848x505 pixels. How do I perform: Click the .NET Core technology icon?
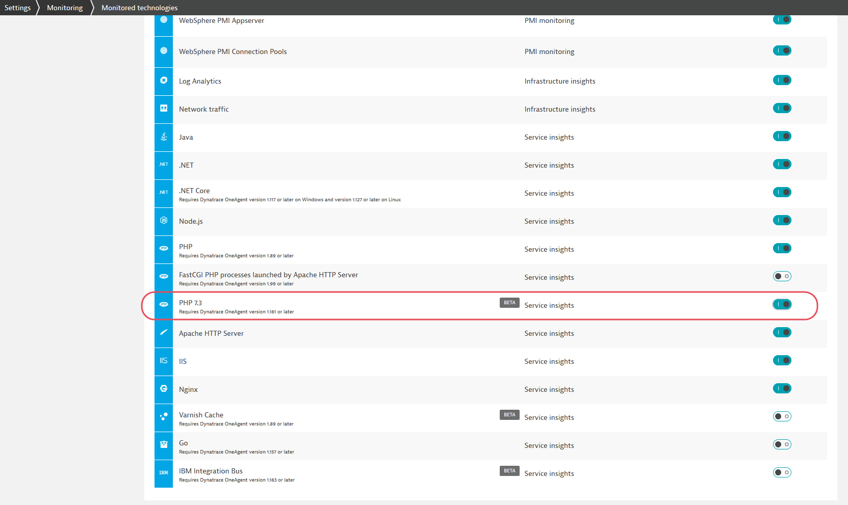point(164,192)
